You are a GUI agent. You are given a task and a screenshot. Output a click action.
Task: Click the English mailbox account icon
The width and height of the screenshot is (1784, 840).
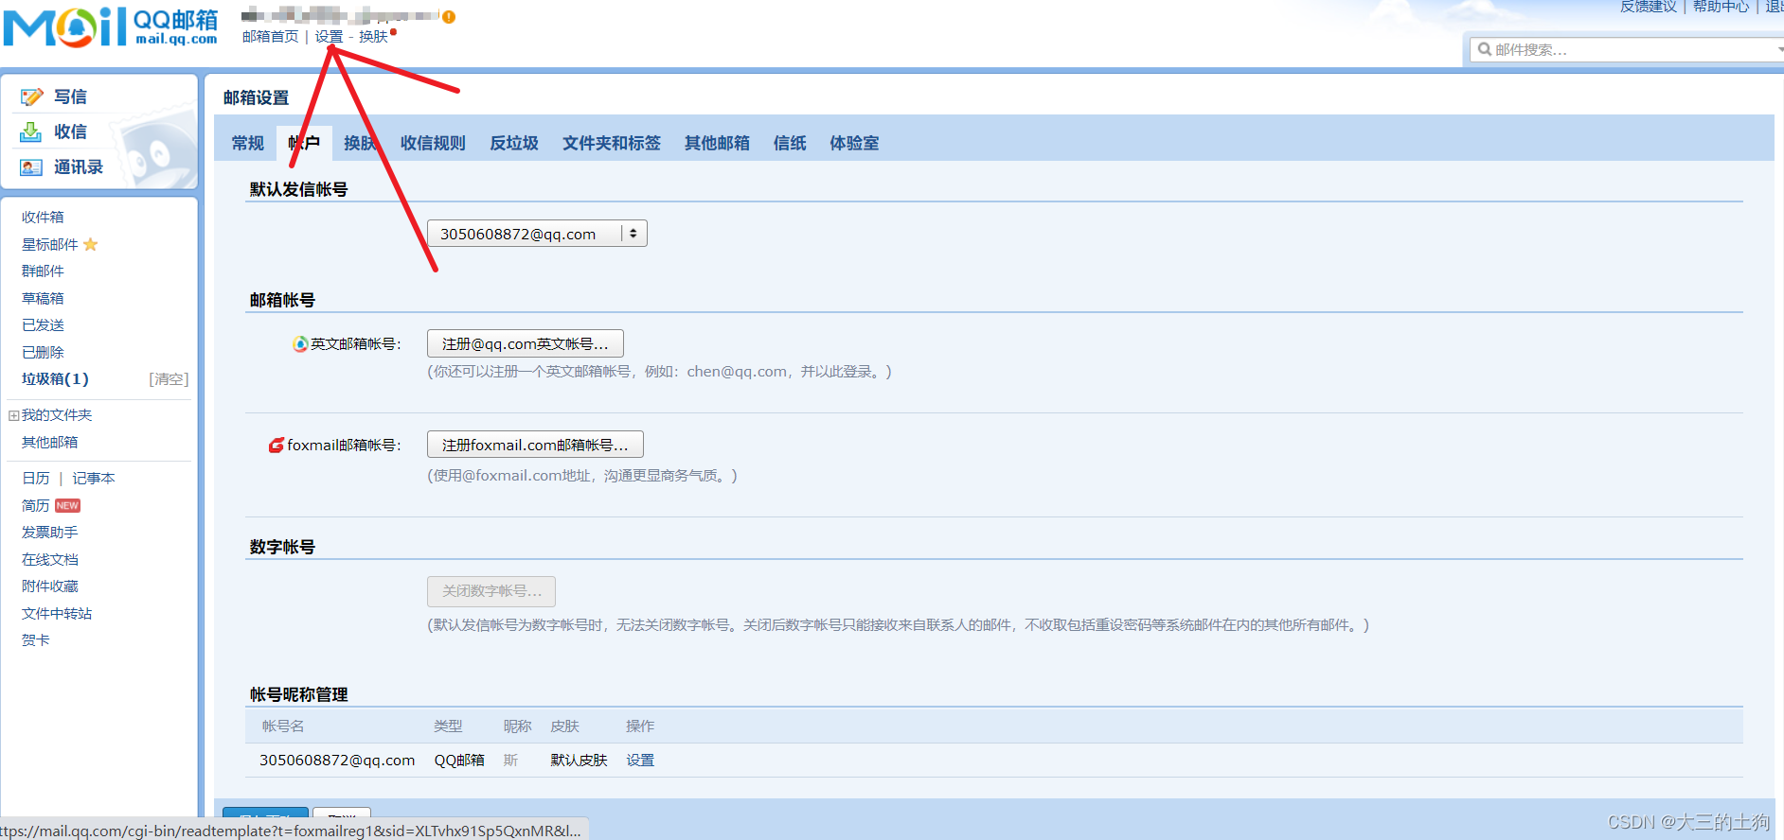pos(300,343)
